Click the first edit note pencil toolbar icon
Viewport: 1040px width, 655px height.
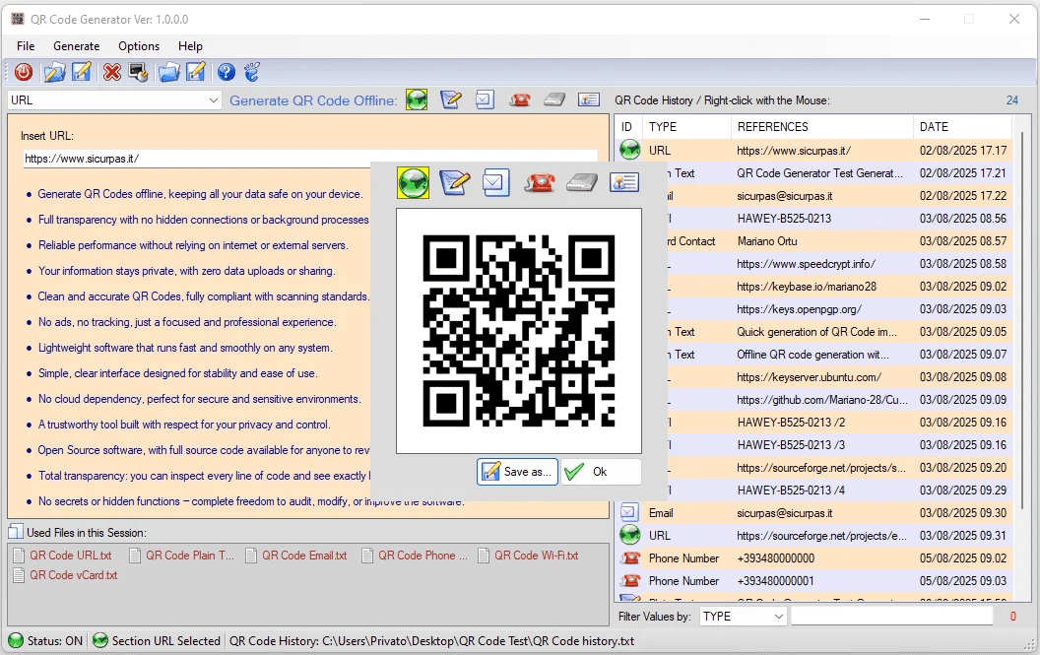(81, 72)
